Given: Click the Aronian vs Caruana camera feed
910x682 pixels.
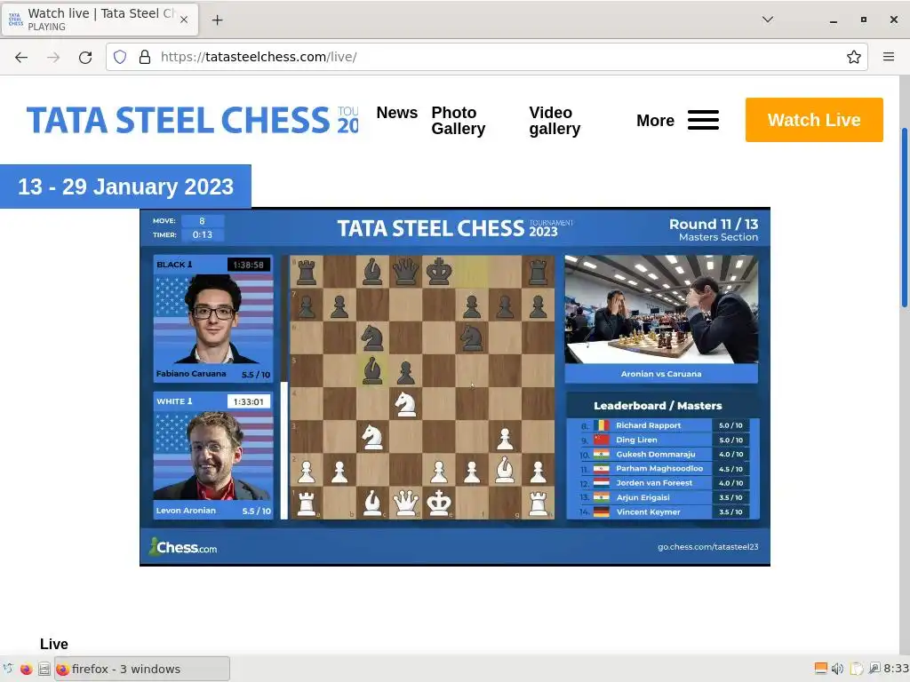Looking at the screenshot, I should pos(661,310).
